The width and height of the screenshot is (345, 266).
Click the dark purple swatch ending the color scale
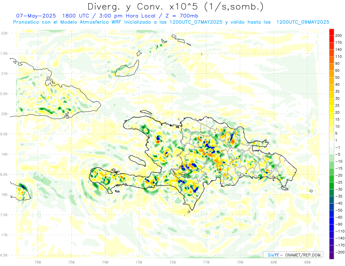pyautogui.click(x=331, y=256)
